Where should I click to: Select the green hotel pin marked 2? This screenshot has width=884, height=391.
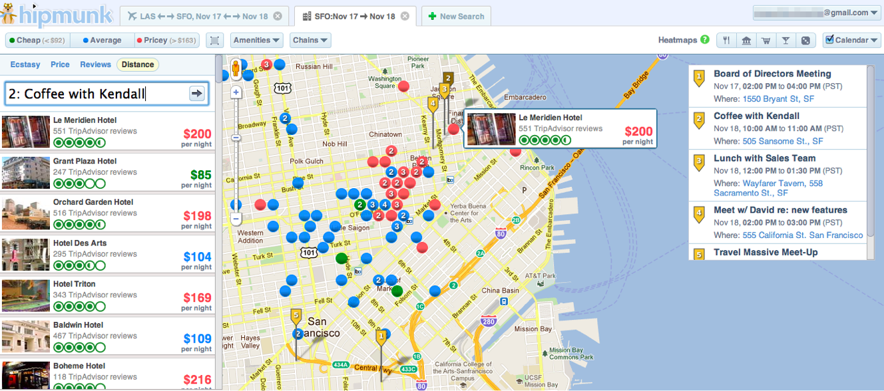[x=360, y=205]
